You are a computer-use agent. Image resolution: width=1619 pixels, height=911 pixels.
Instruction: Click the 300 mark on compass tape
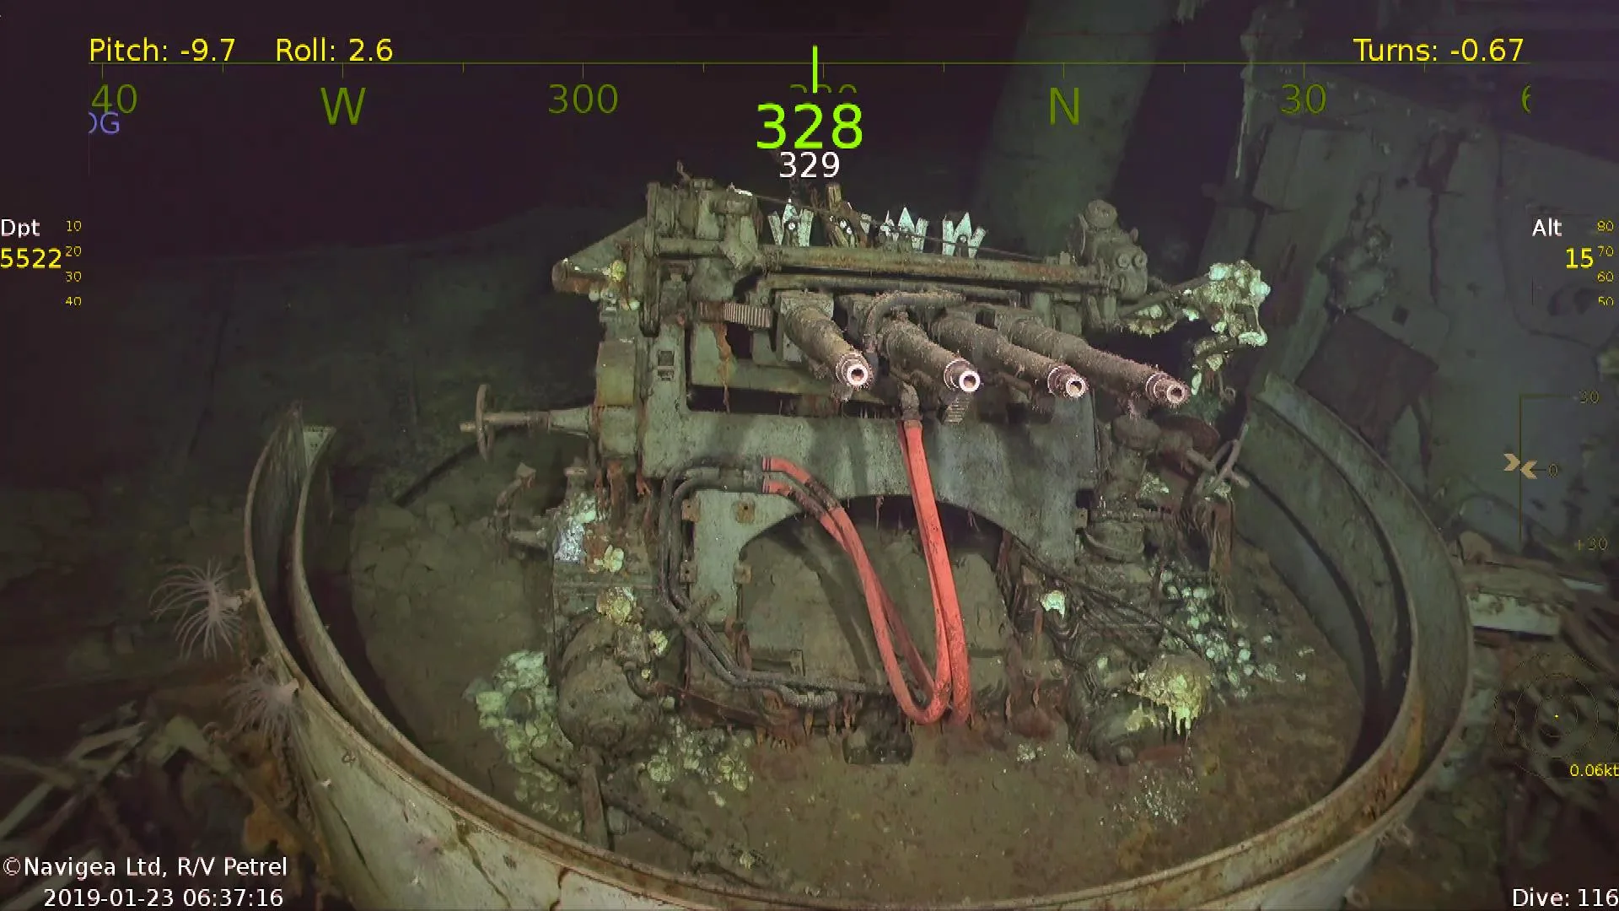[583, 100]
